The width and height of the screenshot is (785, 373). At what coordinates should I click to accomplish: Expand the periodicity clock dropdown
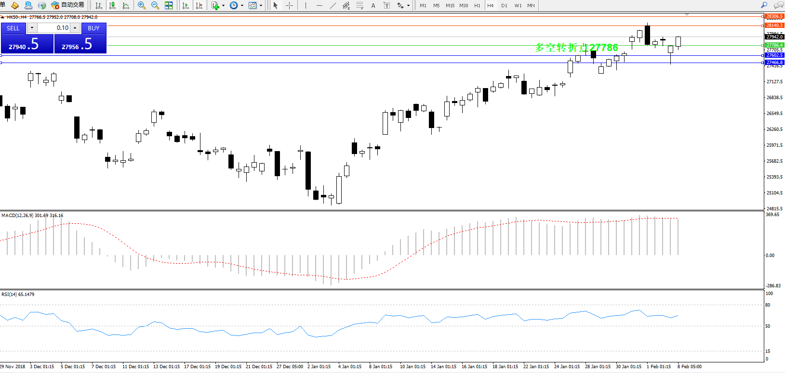[x=242, y=6]
